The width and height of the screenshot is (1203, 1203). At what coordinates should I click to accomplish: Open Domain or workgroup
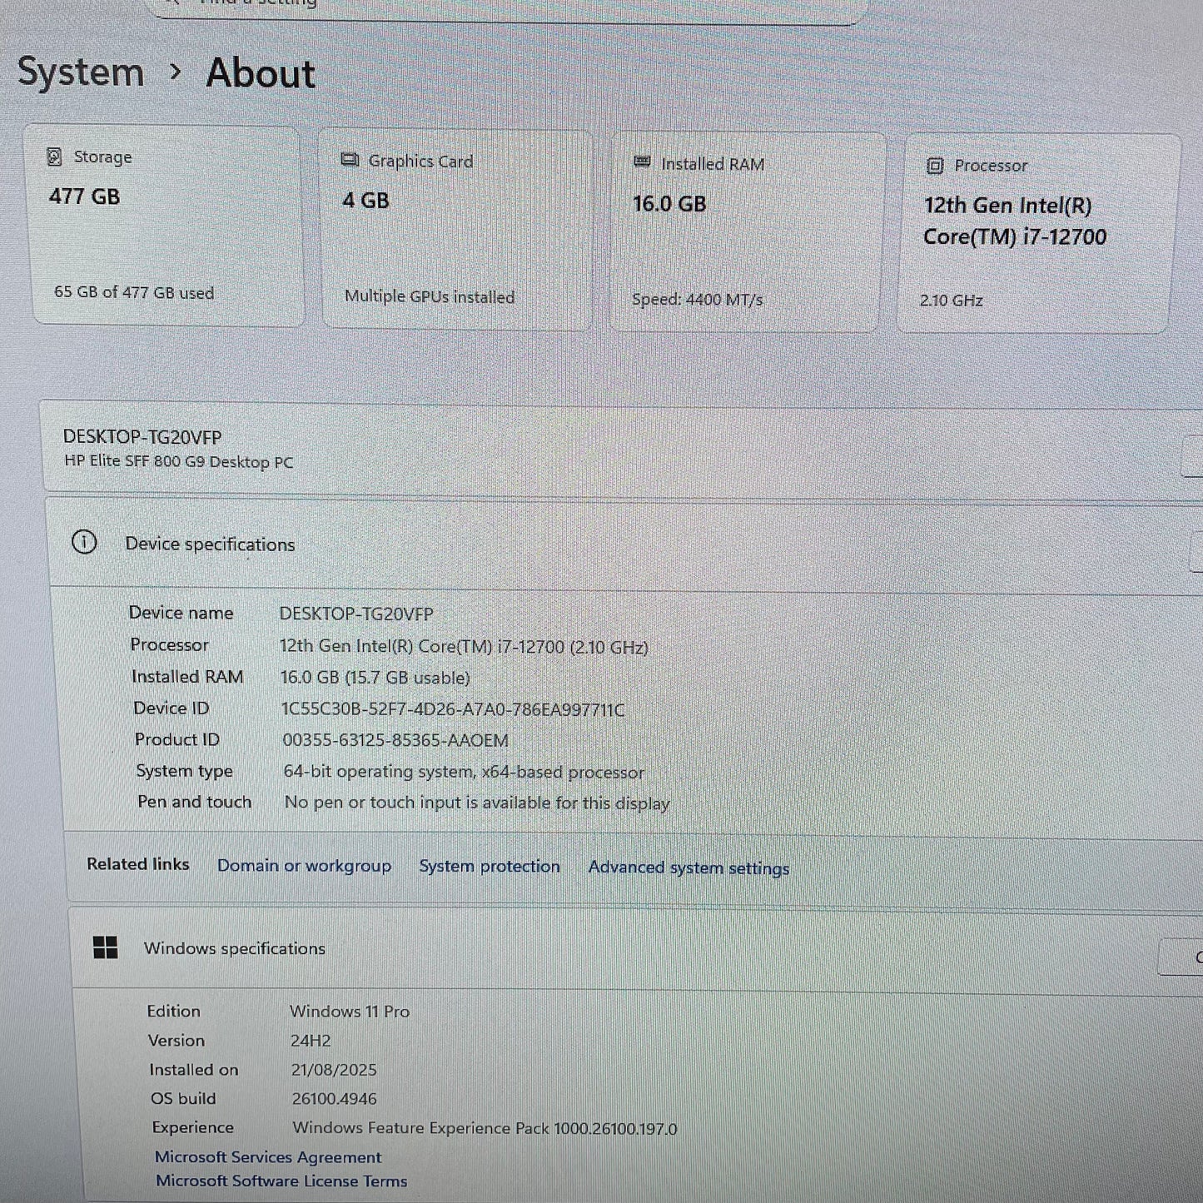pyautogui.click(x=305, y=866)
